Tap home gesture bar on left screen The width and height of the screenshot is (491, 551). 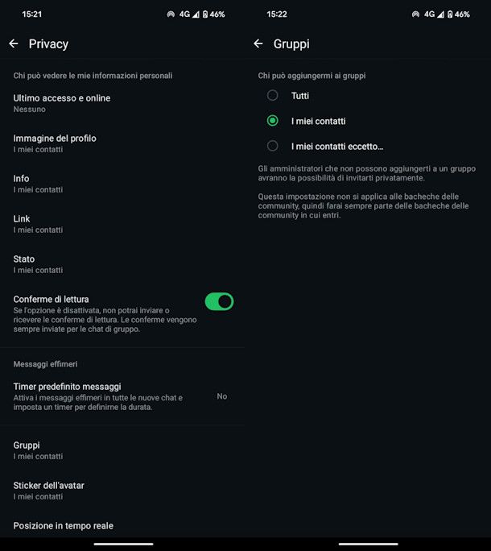click(x=123, y=544)
